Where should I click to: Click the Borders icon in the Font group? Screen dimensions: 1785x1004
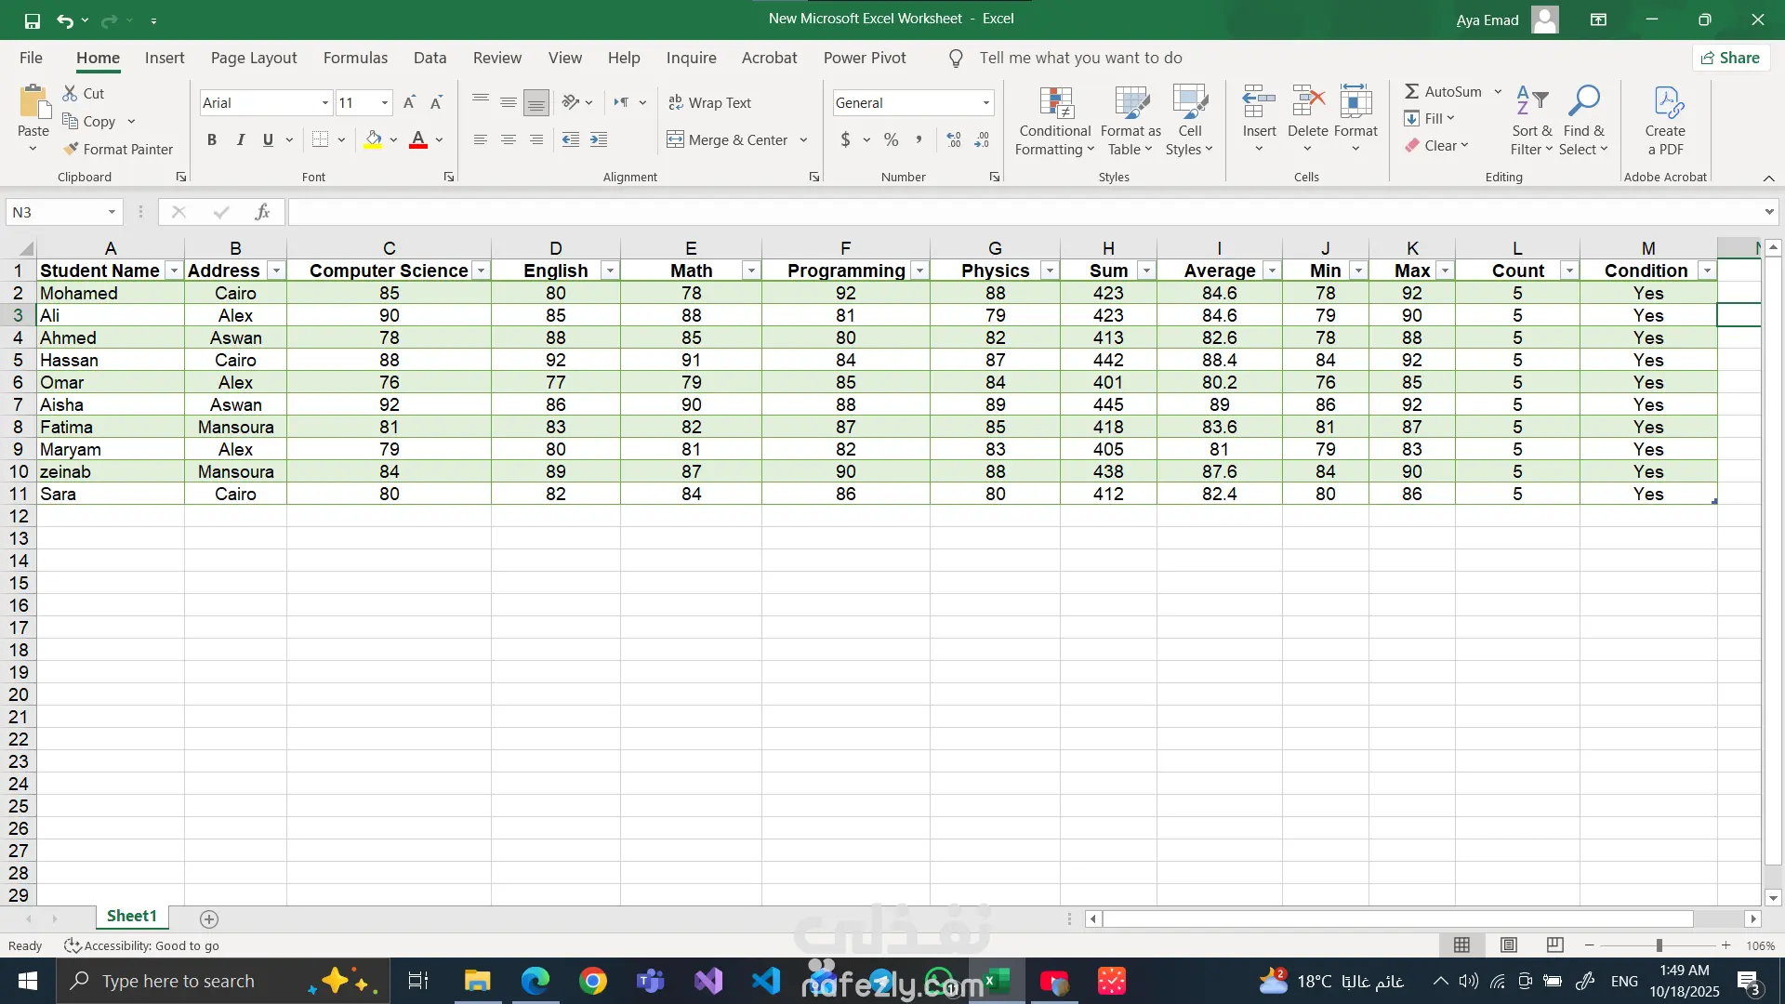pos(320,139)
